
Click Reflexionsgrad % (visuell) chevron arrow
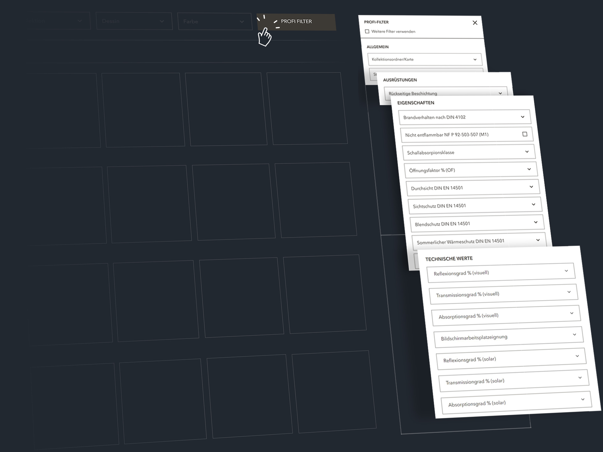pos(566,271)
